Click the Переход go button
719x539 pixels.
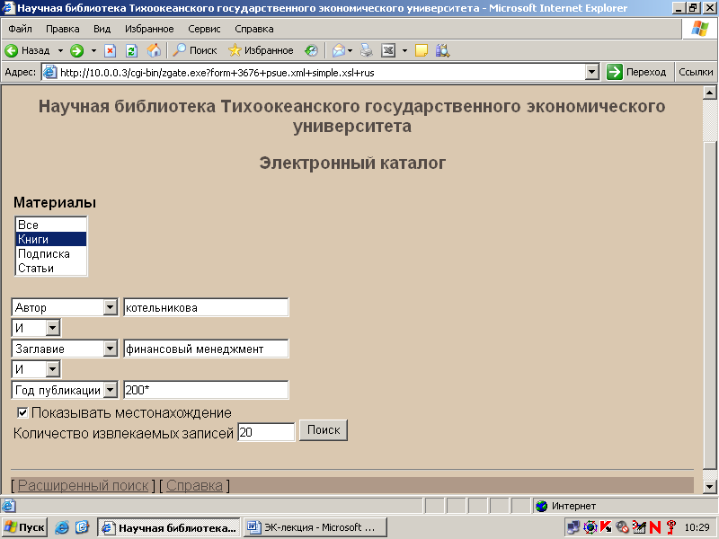tap(636, 72)
